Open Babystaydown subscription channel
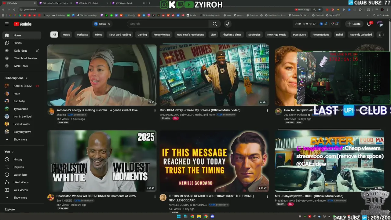Screen dimensions: 391x220 pos(22,132)
